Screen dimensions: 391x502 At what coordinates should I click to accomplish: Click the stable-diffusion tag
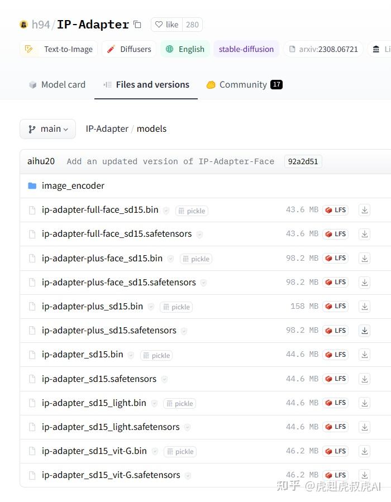pyautogui.click(x=246, y=49)
